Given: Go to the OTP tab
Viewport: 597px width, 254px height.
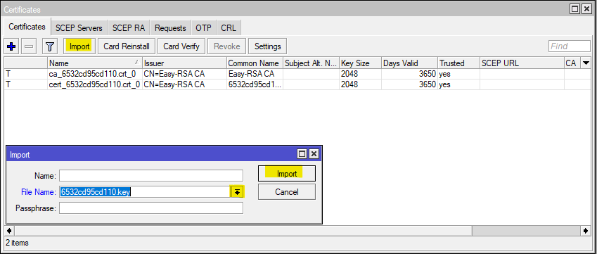Looking at the screenshot, I should click(203, 28).
